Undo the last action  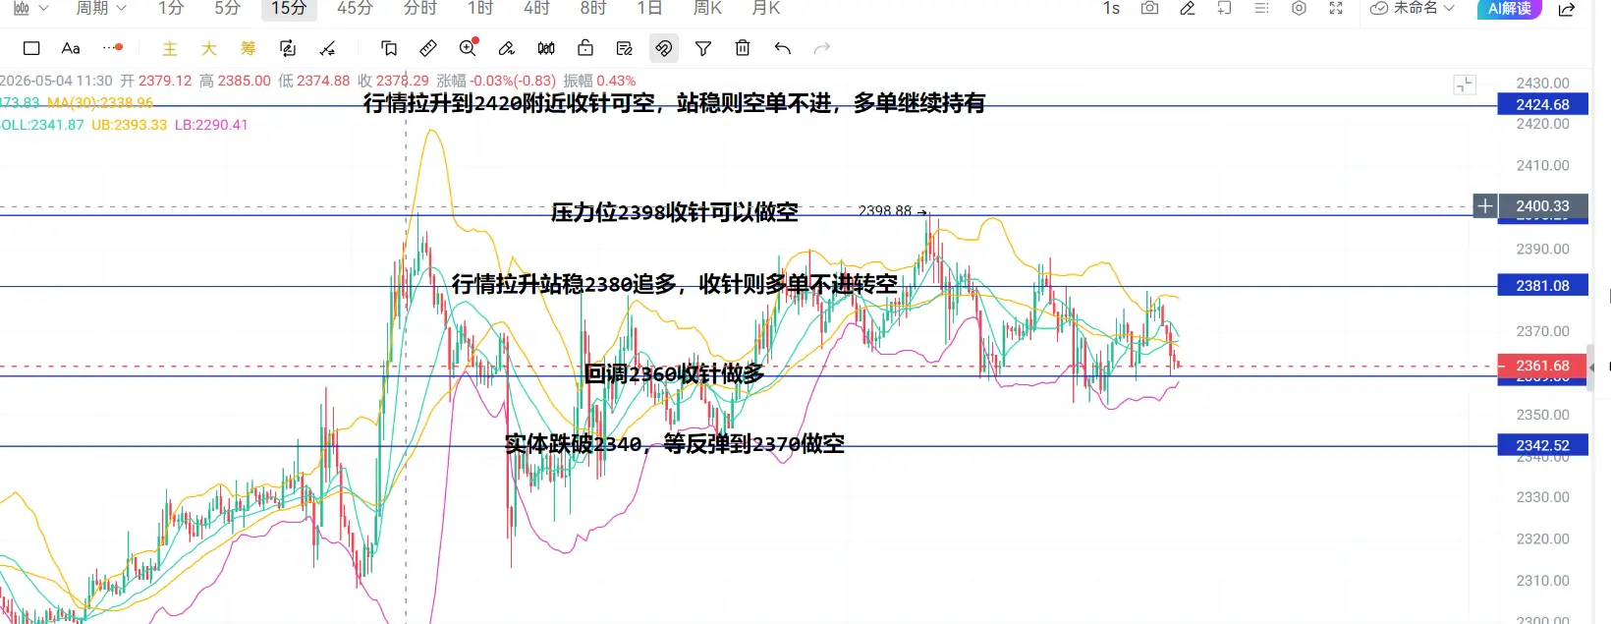pos(783,48)
